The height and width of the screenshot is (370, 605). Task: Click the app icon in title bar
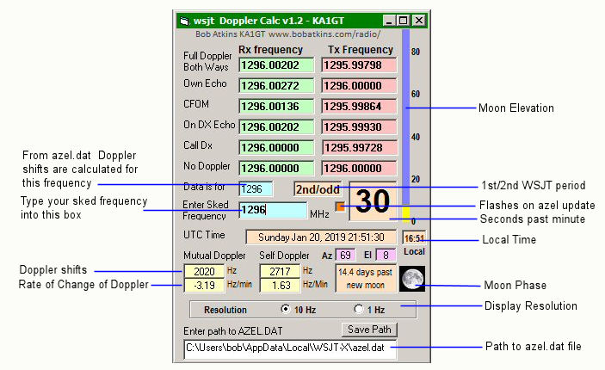183,20
